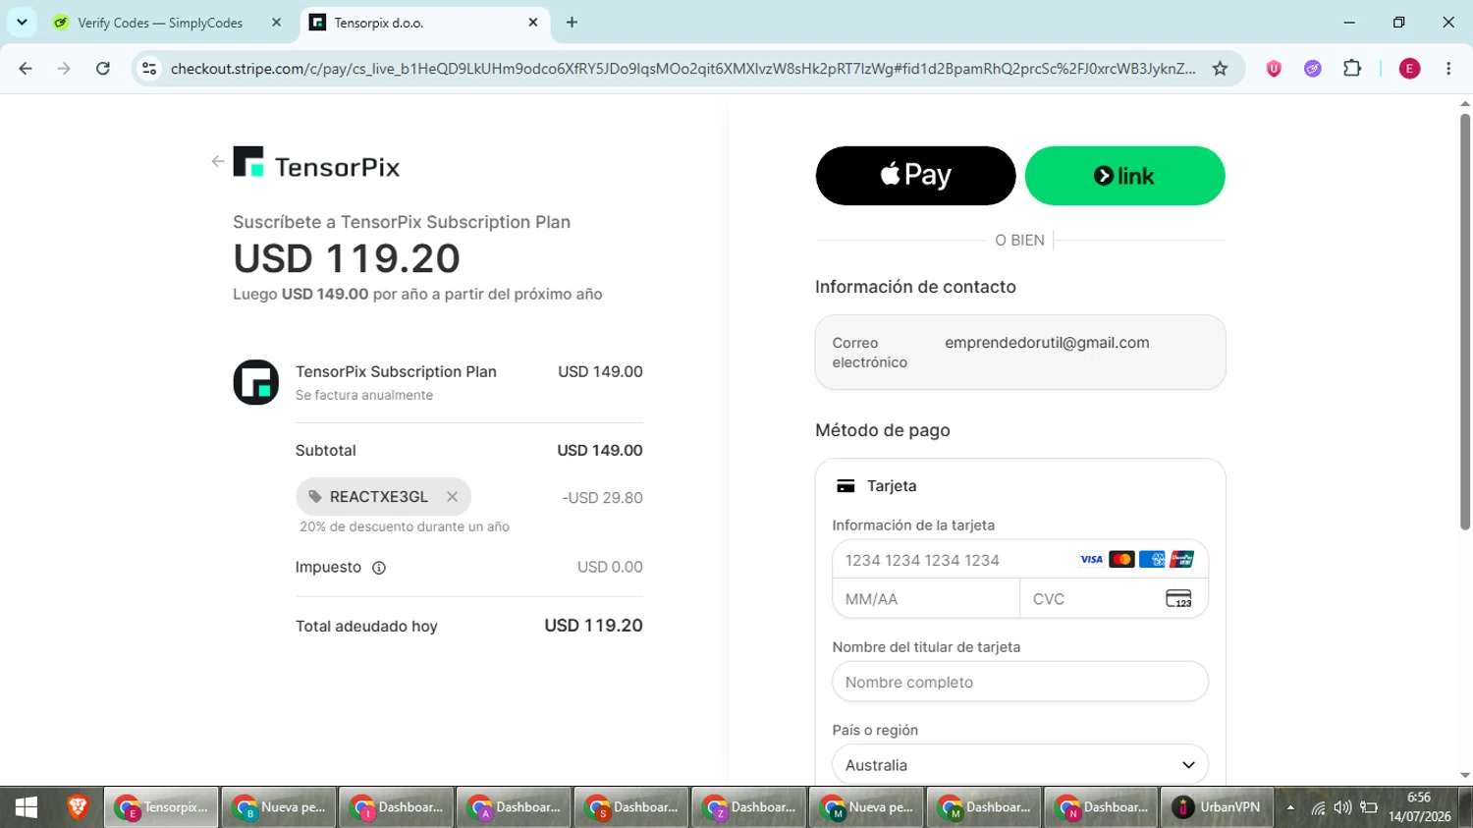The width and height of the screenshot is (1473, 828).
Task: Open UrbanVPN from the taskbar
Action: coord(1218,807)
